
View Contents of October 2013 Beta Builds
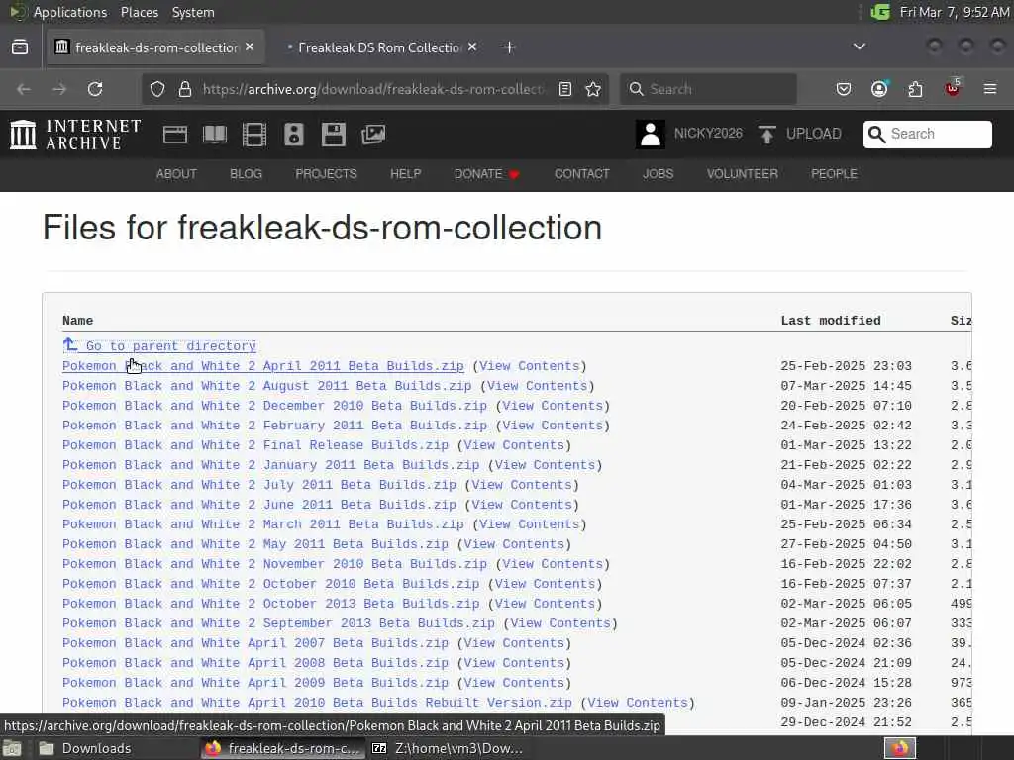(x=546, y=604)
